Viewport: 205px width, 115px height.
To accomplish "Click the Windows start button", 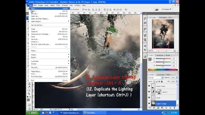I will coord(32,113).
